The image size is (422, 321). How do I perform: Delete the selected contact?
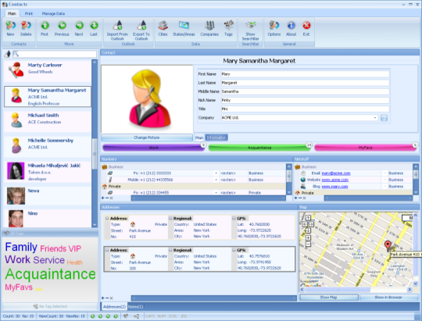26,28
